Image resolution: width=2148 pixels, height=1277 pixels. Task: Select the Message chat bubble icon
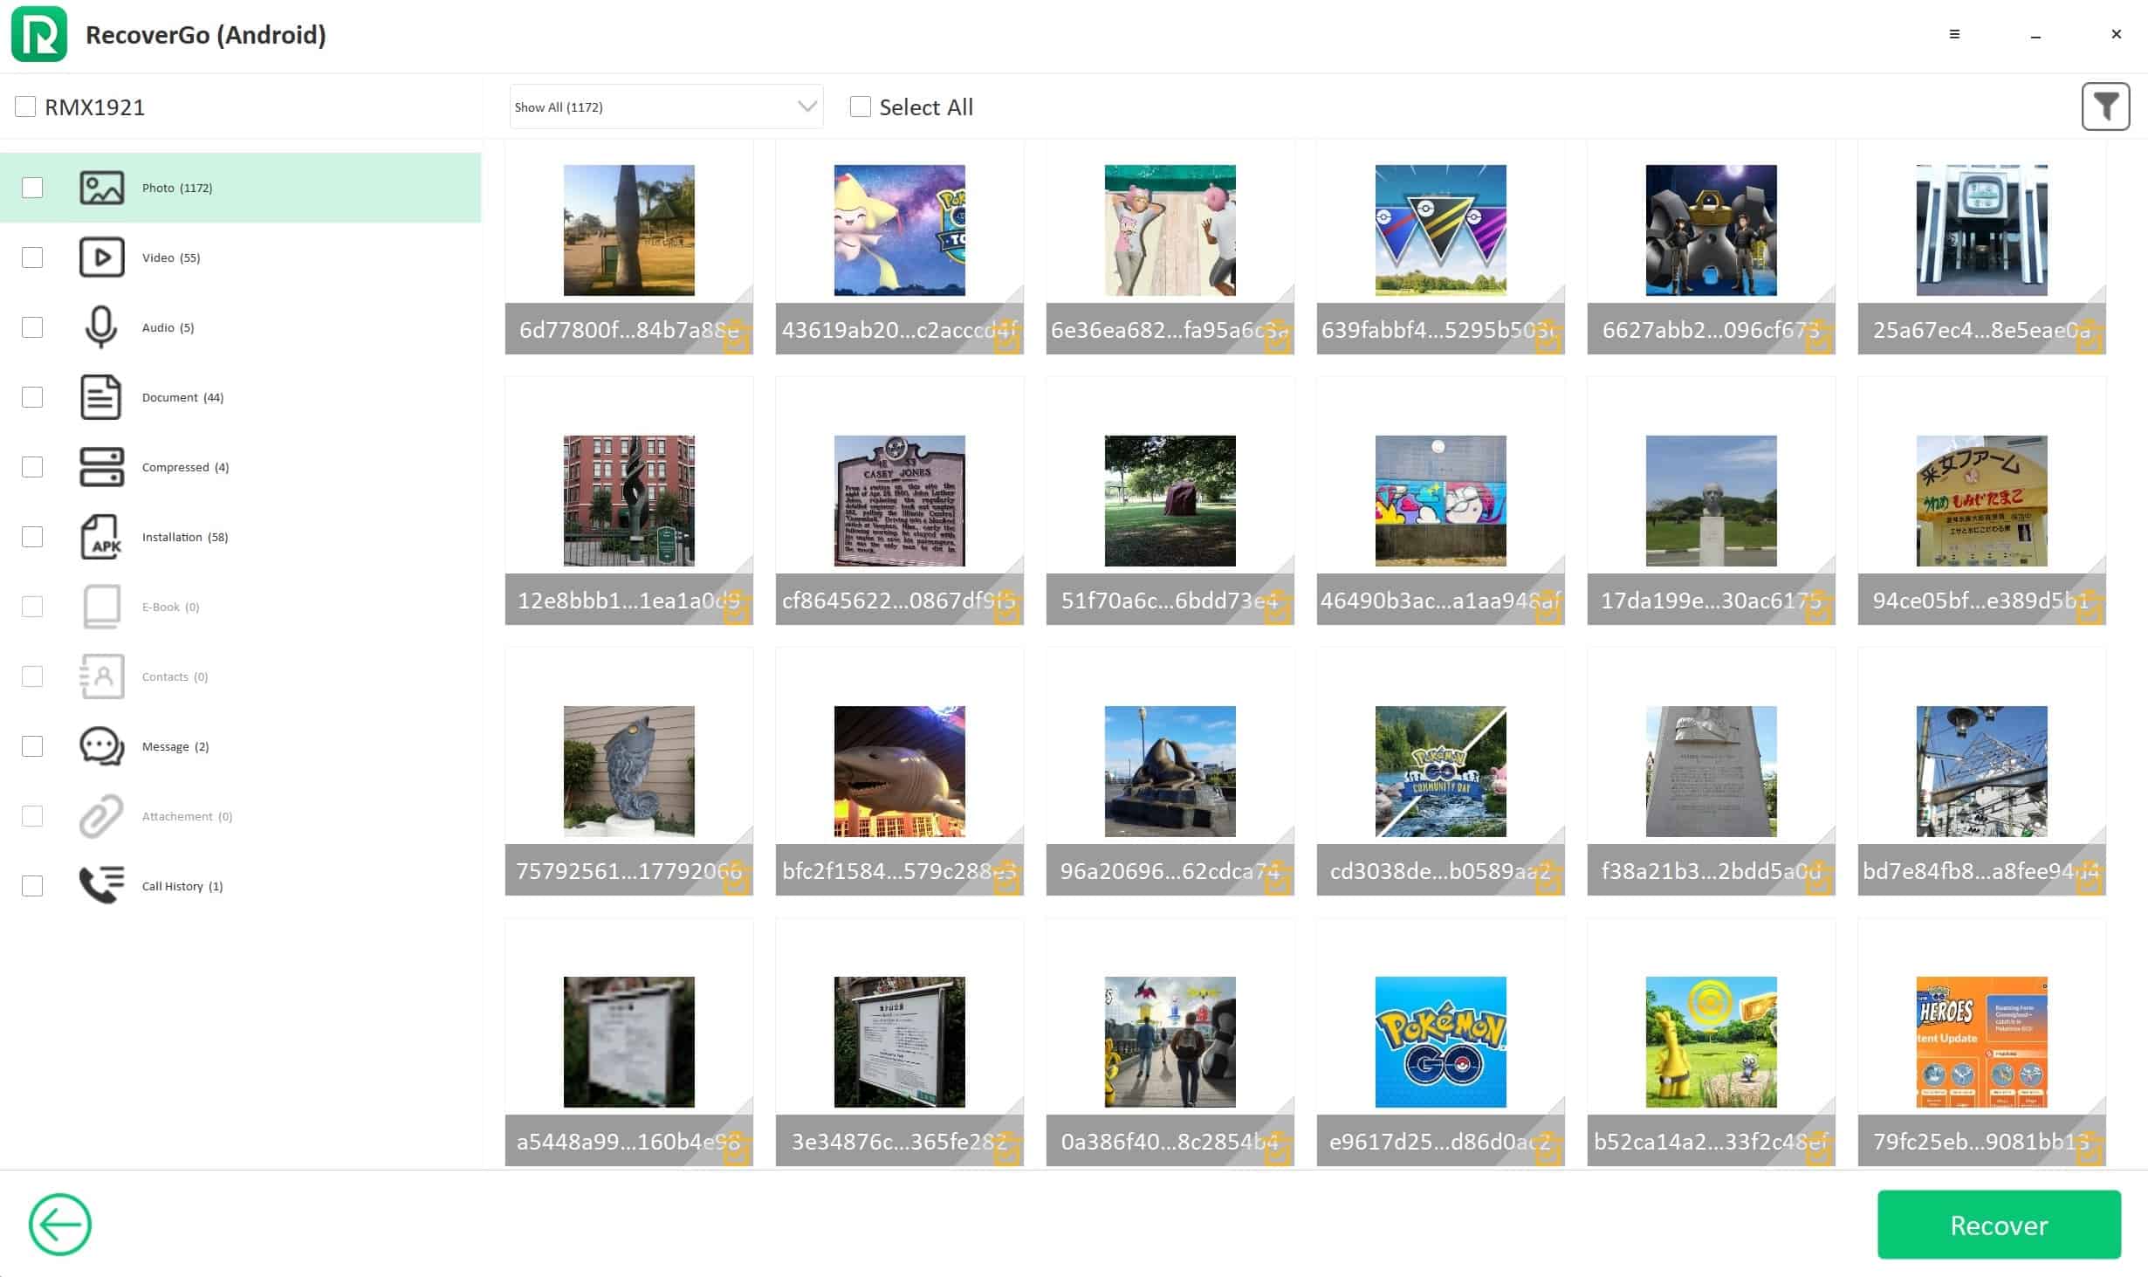(x=101, y=746)
